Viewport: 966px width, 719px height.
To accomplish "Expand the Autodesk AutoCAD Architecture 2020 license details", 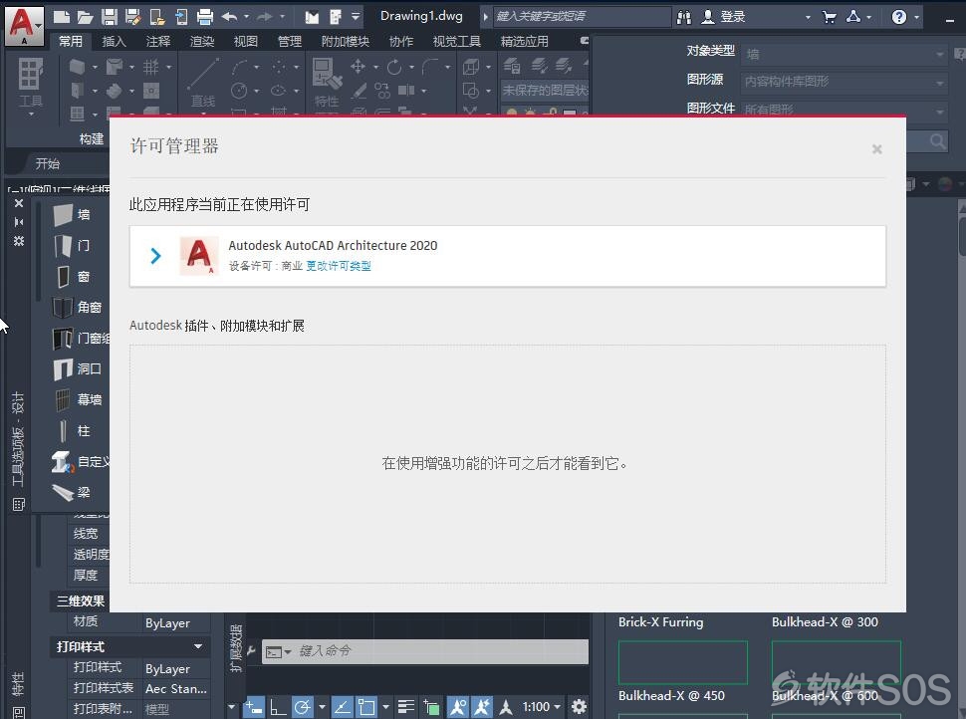I will tap(156, 256).
